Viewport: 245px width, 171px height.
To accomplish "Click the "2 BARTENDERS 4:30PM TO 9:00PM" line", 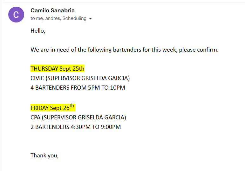I will pyautogui.click(x=76, y=127).
